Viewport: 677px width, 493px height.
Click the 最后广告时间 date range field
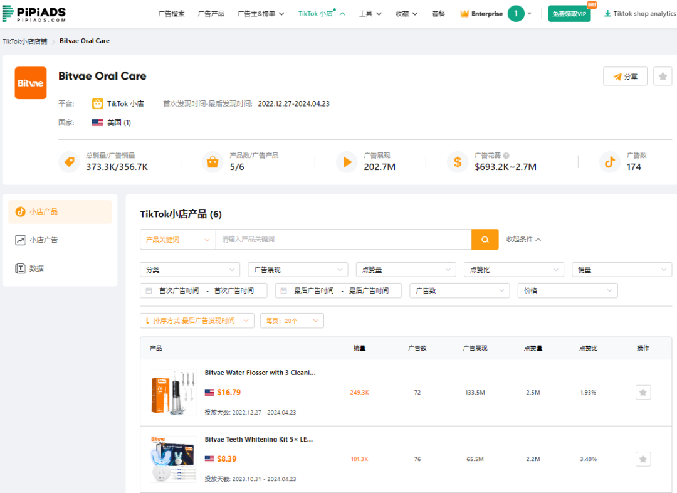pos(338,290)
